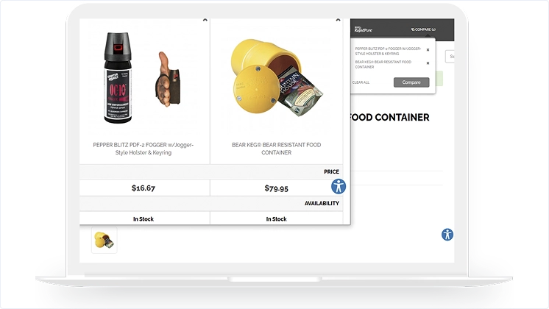
Task: Click the AVAILABILITY row header
Action: click(322, 203)
